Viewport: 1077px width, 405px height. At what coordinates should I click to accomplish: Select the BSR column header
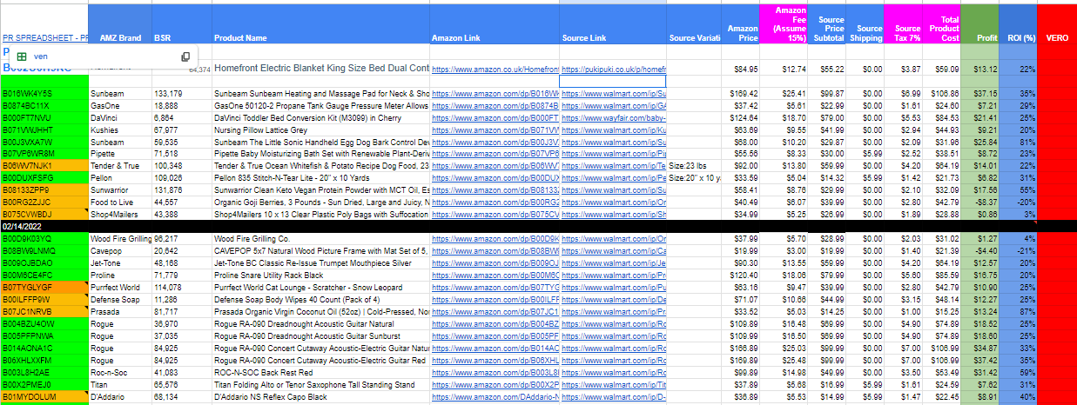(182, 24)
